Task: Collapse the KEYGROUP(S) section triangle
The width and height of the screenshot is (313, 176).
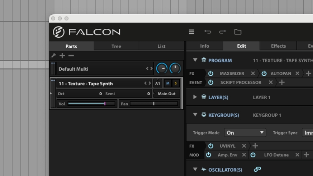Action: point(195,115)
